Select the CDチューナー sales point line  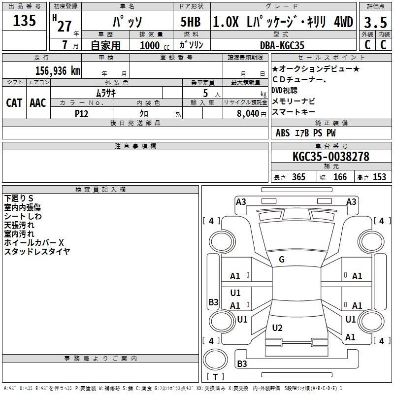(x=299, y=79)
